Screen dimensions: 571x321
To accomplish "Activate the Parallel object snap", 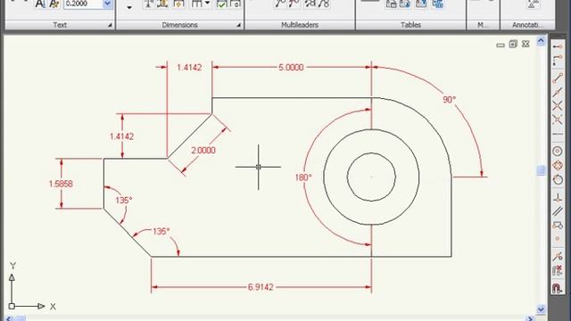I will (558, 211).
